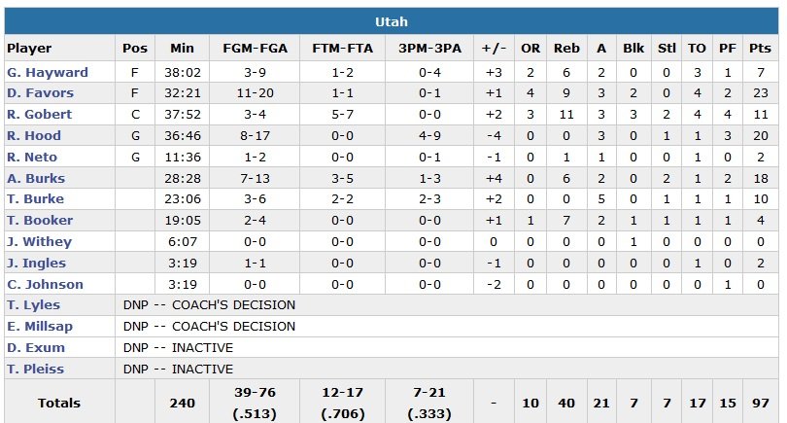Open G. Hayward player link
Screen dimensions: 787x423
[48, 72]
